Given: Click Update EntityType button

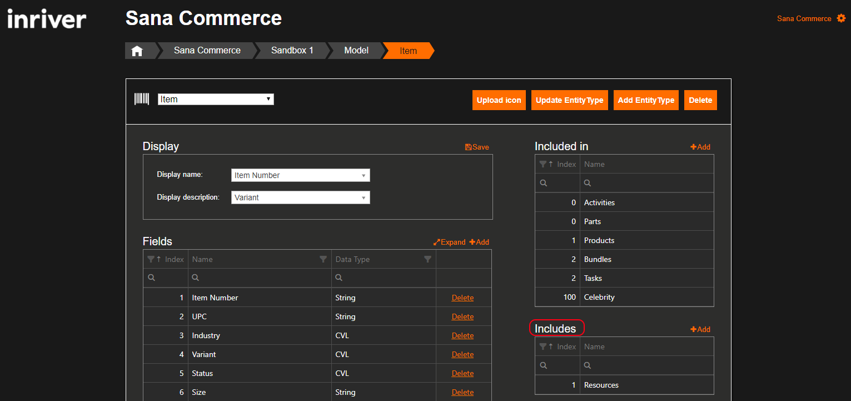Looking at the screenshot, I should (570, 100).
